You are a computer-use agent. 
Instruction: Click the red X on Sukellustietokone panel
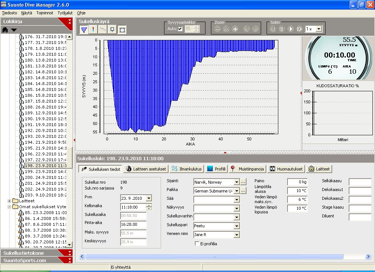pyautogui.click(x=70, y=253)
